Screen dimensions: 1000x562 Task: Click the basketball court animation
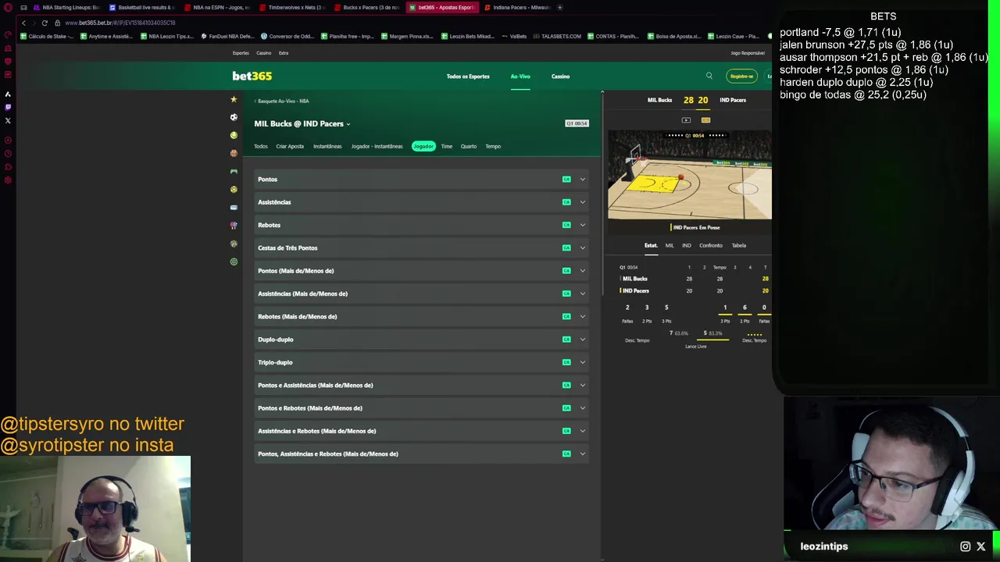point(690,175)
